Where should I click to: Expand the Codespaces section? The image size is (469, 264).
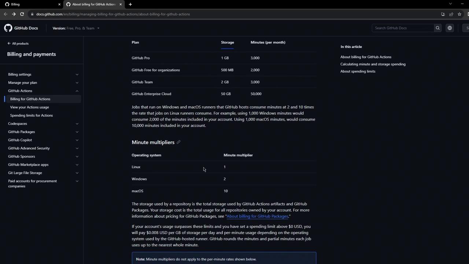point(77,124)
